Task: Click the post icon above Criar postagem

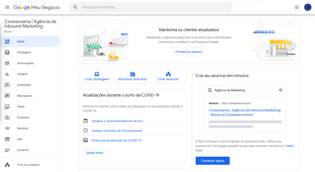Action: tap(97, 74)
